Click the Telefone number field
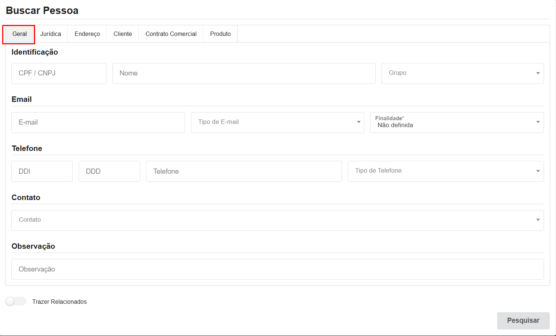The height and width of the screenshot is (336, 556). 244,171
